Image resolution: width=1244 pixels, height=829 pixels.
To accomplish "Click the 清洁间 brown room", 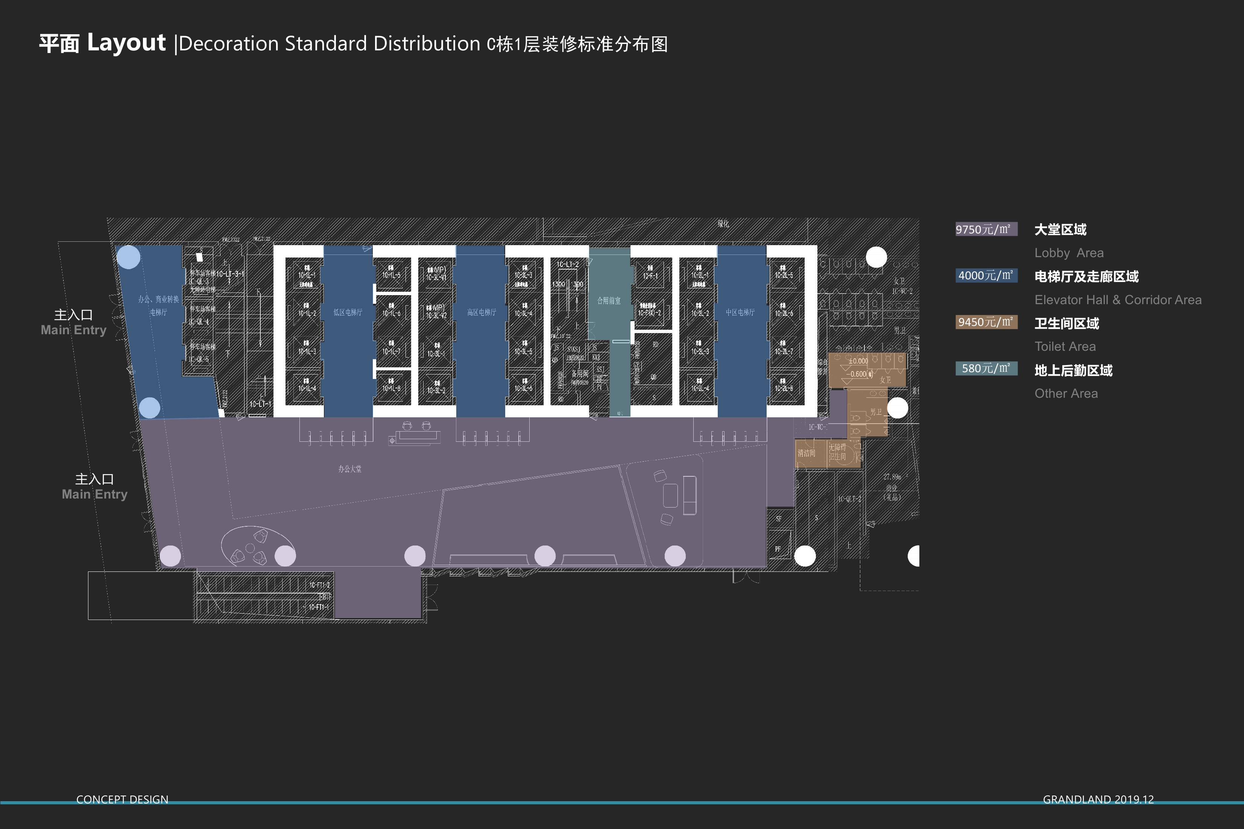I will click(807, 454).
